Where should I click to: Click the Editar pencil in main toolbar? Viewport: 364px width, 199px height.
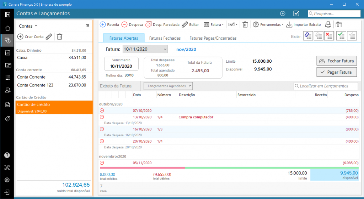[x=190, y=25]
